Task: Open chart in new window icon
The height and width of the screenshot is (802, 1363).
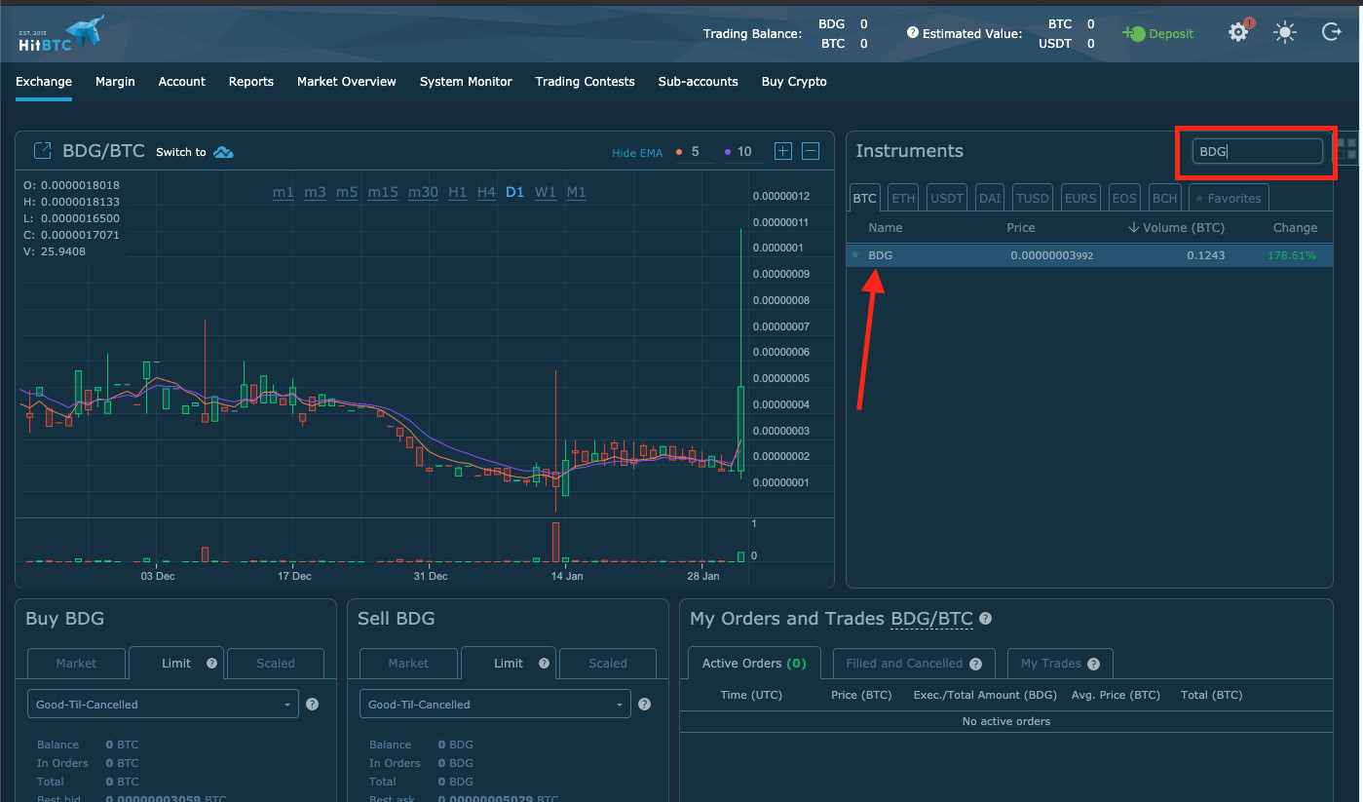Action: pyautogui.click(x=43, y=151)
